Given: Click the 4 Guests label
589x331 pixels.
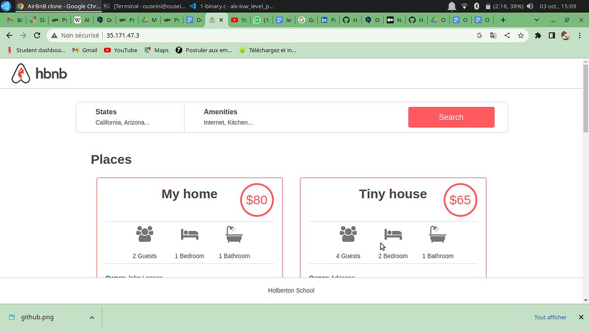Looking at the screenshot, I should tap(348, 256).
